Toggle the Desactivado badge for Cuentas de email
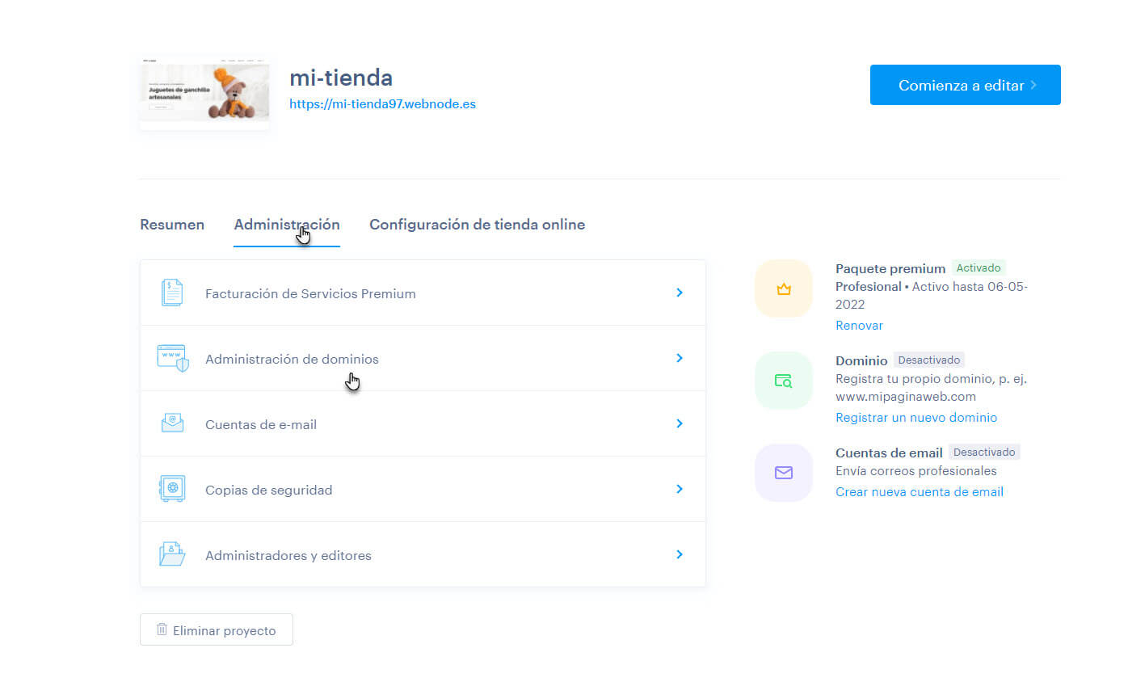Screen dimensions: 1128x699 [985, 452]
